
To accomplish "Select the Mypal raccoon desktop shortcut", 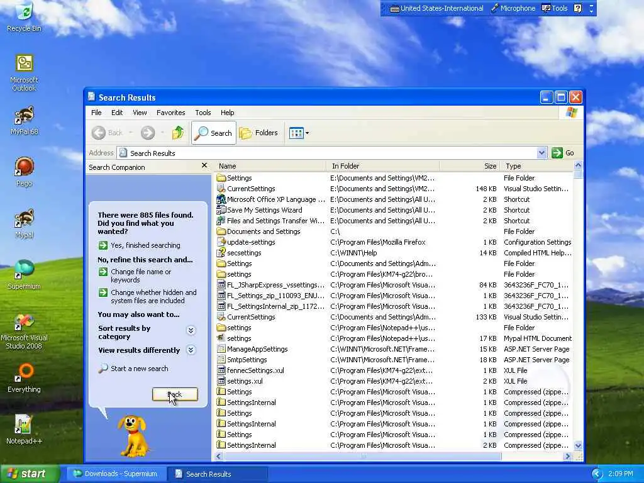I will [x=25, y=224].
